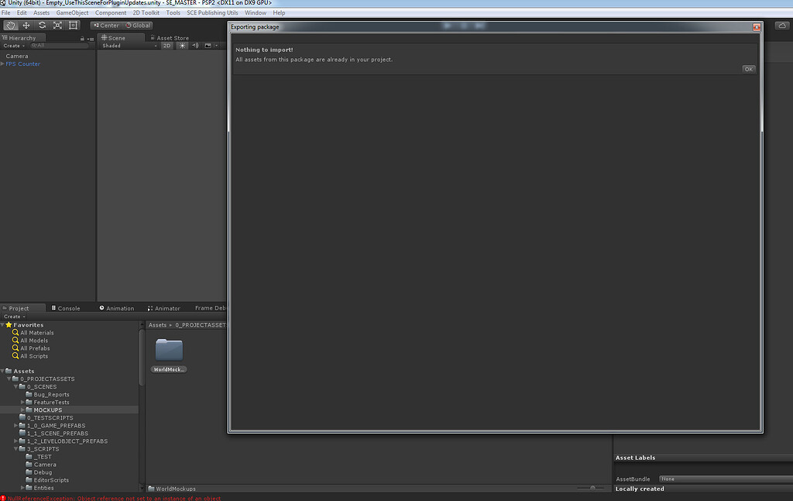
Task: Switch to the Console tab
Action: [x=68, y=307]
